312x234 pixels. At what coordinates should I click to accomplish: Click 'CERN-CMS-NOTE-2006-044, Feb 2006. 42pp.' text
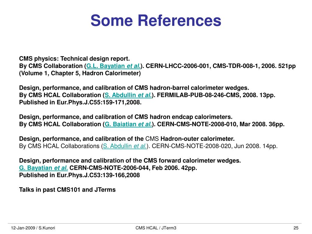(x=133, y=168)
